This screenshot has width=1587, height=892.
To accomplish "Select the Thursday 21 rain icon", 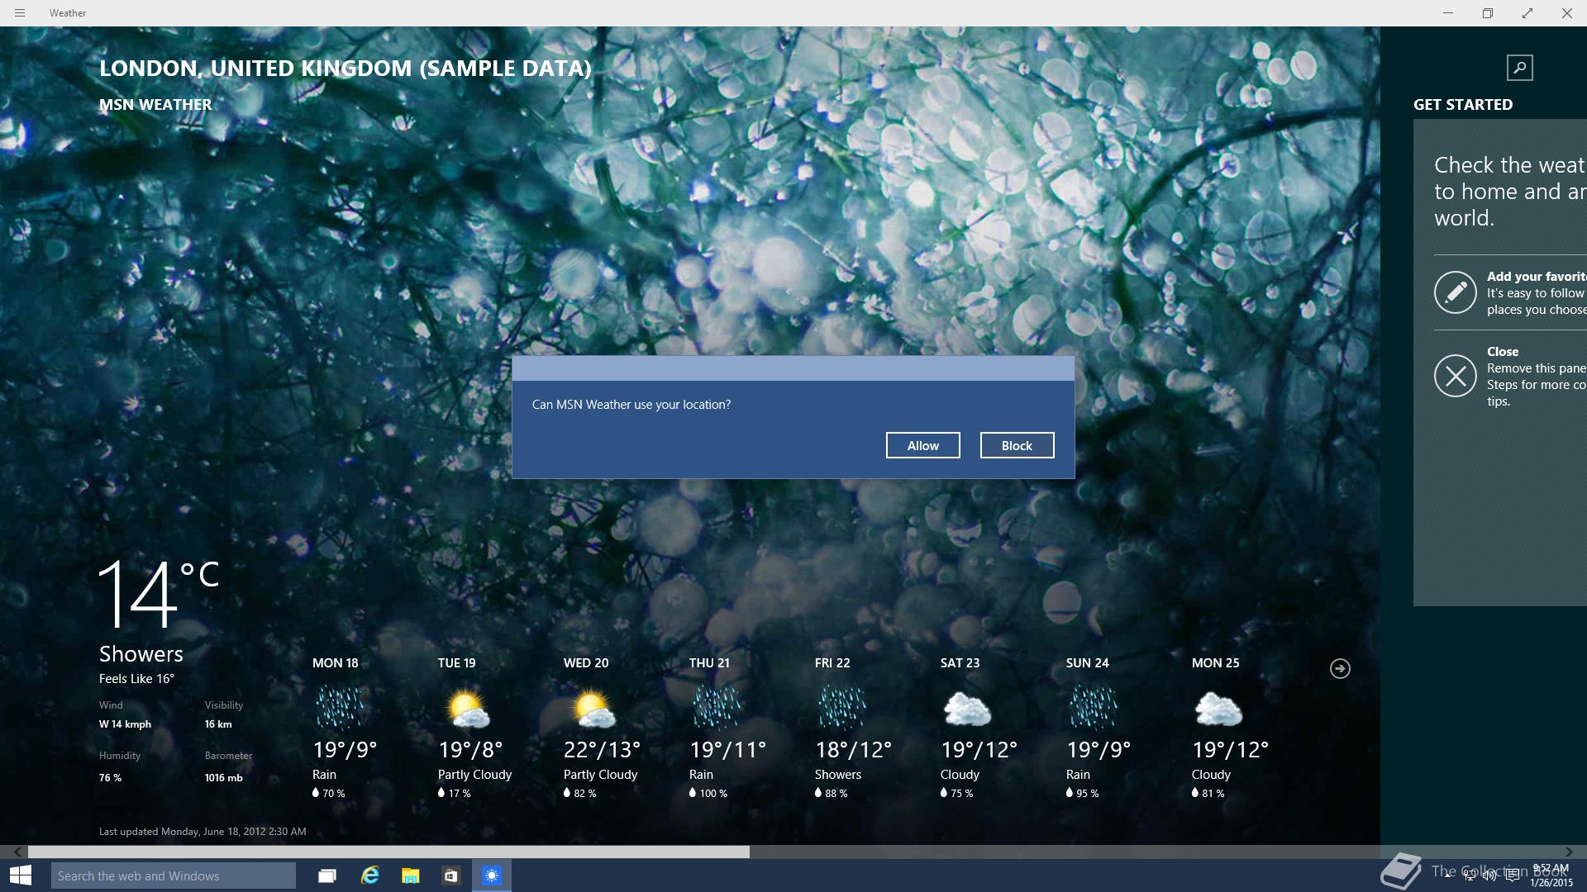I will (716, 708).
